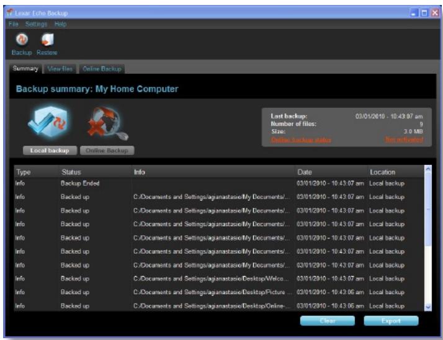Image resolution: width=443 pixels, height=340 pixels.
Task: Click the Clear button
Action: point(328,321)
